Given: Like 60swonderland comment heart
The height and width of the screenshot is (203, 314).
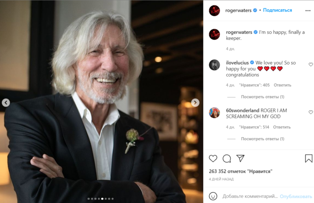Looking at the screenshot, I should click(310, 112).
